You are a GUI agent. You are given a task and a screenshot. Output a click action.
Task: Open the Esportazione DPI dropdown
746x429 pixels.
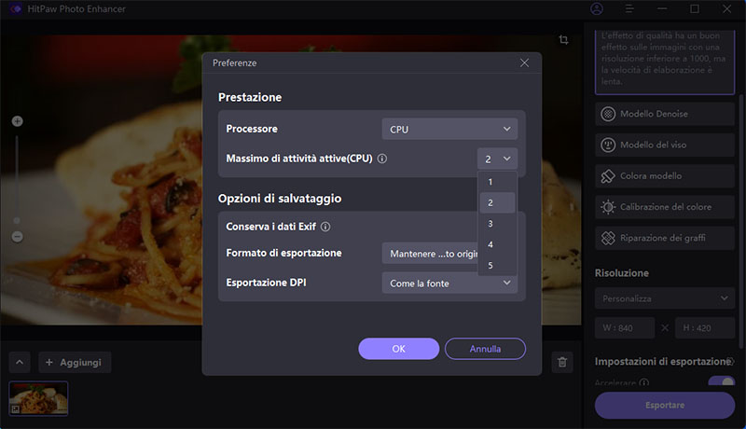pos(449,283)
